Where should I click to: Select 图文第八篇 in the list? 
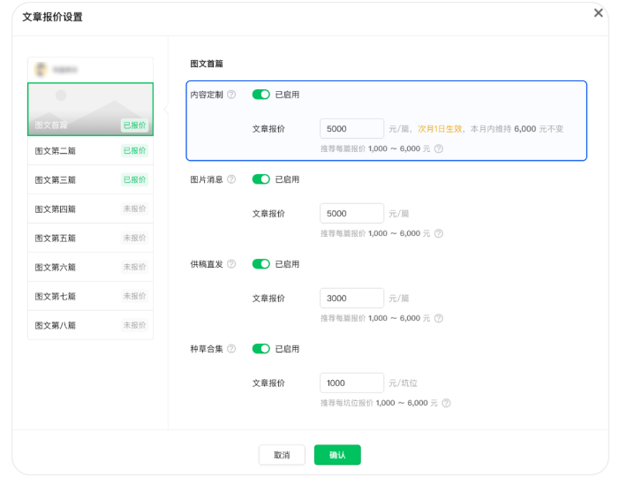tap(90, 325)
